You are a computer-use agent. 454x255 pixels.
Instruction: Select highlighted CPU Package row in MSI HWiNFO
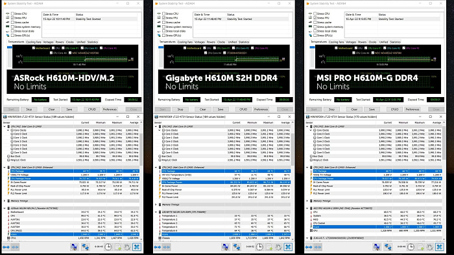click(x=377, y=171)
